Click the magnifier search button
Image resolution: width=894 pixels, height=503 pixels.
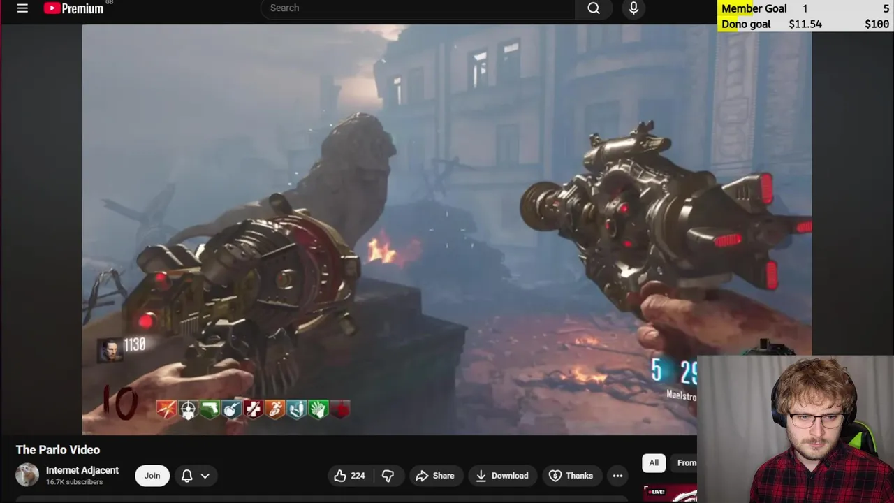(594, 8)
